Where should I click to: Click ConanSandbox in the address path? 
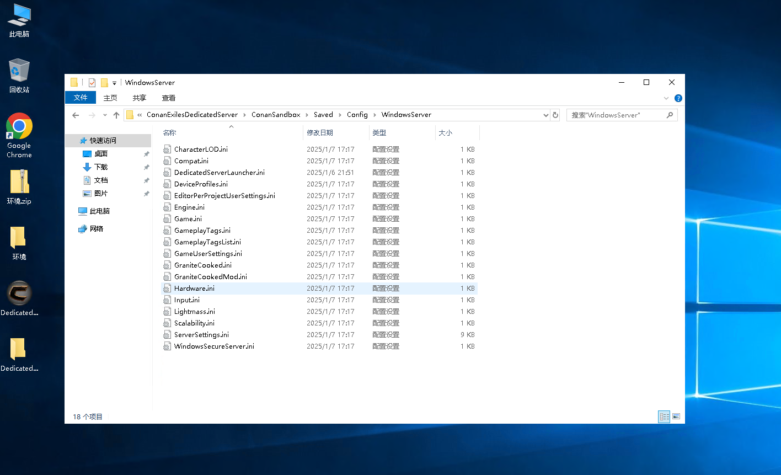point(276,115)
